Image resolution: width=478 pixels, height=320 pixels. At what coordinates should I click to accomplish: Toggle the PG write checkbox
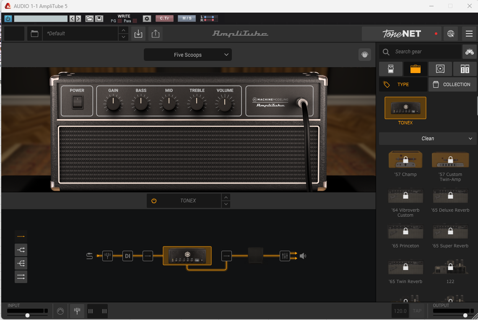(120, 21)
